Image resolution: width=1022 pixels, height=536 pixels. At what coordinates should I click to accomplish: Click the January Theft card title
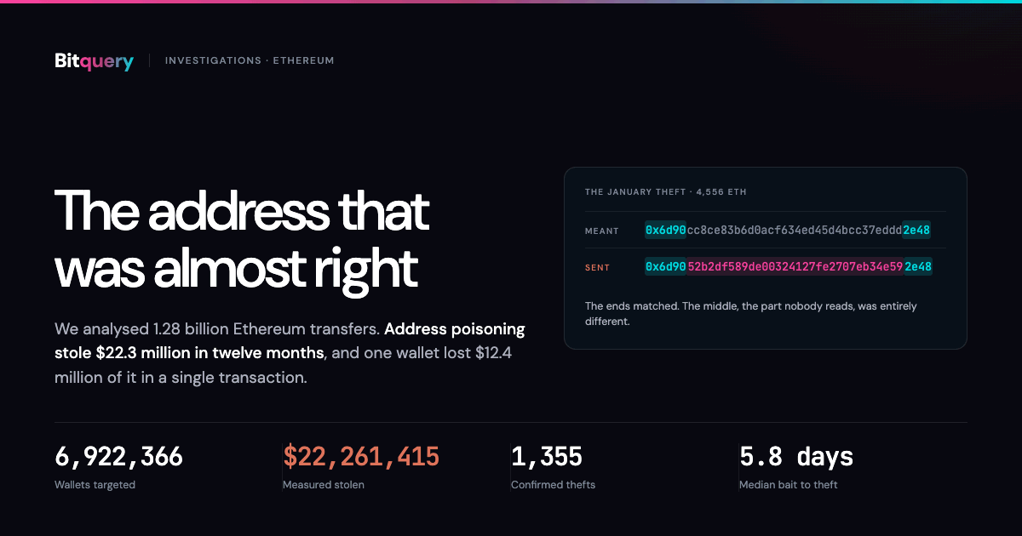coord(666,192)
